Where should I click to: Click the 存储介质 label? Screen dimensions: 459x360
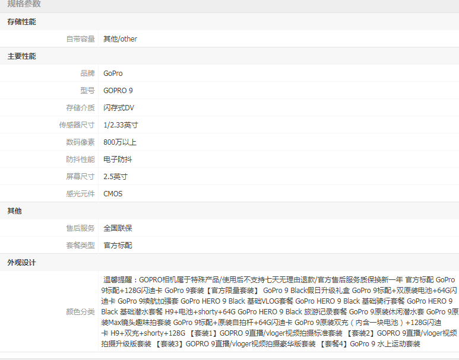(x=81, y=108)
